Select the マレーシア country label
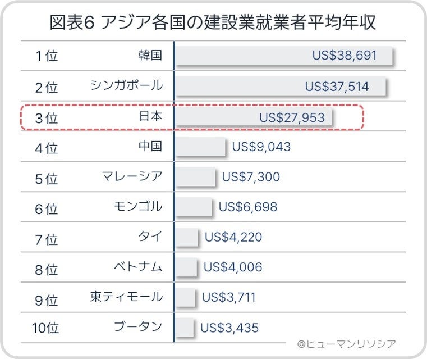Viewport: 427px width, 359px height. [x=132, y=177]
